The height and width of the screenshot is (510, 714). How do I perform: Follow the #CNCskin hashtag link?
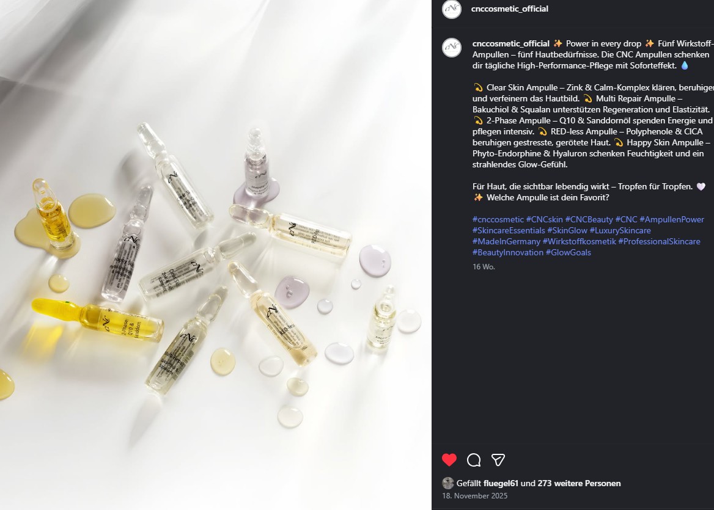(544, 219)
